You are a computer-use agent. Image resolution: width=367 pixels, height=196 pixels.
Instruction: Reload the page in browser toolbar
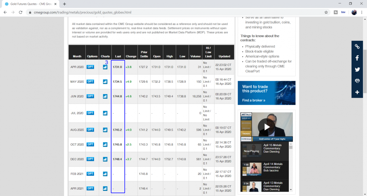pos(21,12)
